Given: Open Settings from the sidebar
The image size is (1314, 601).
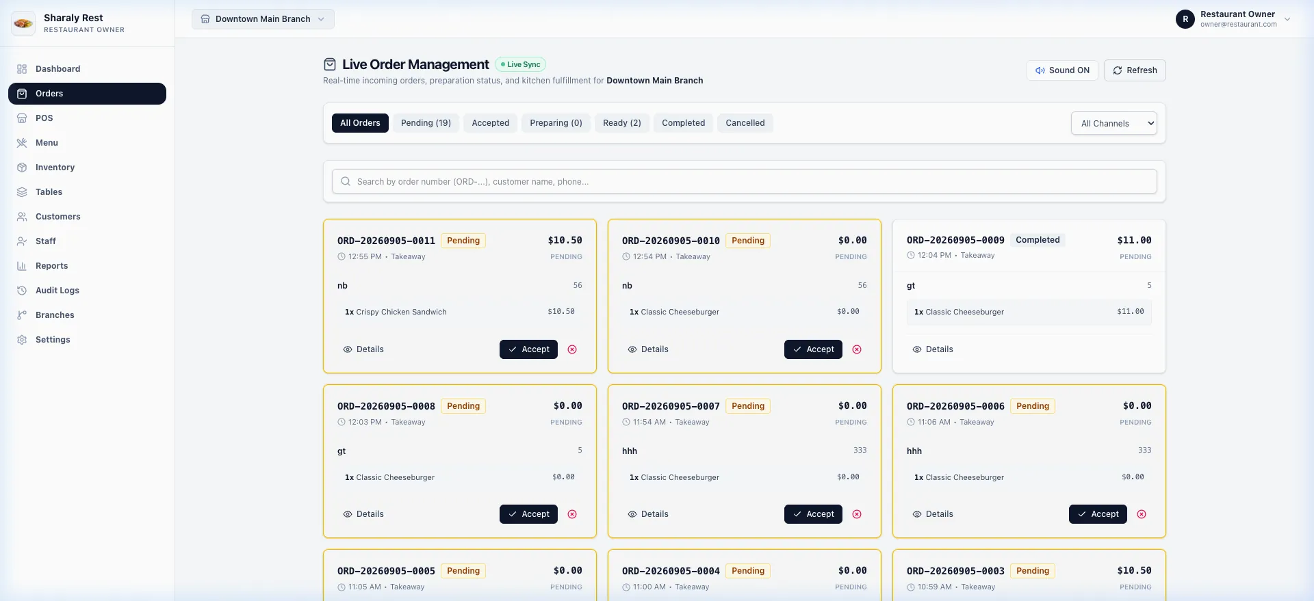Looking at the screenshot, I should (x=87, y=340).
